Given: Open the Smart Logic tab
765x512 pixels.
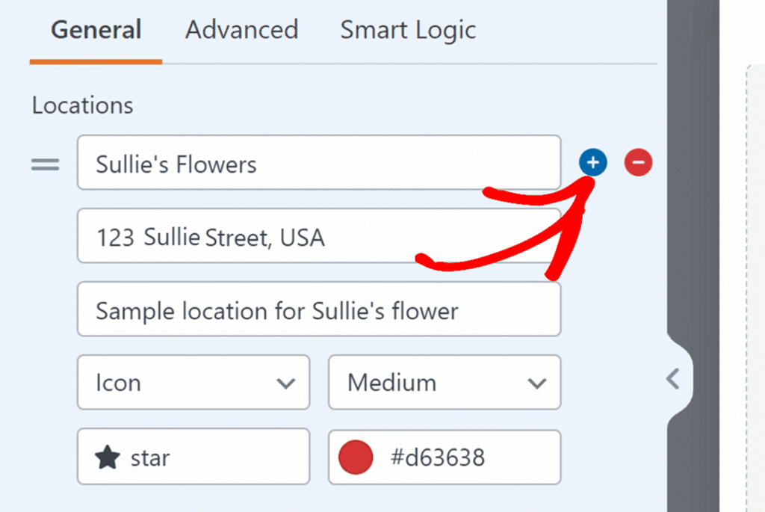Looking at the screenshot, I should (x=408, y=30).
